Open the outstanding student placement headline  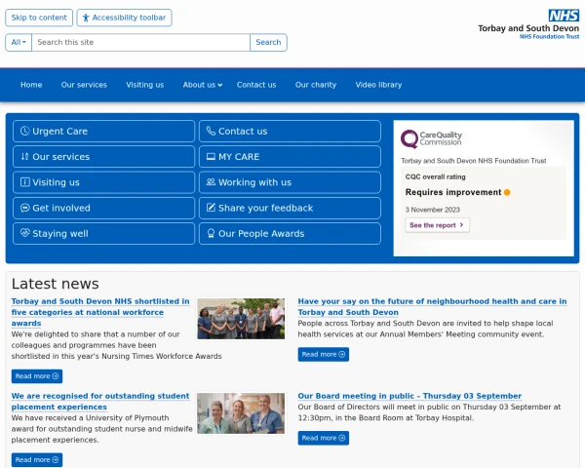[100, 401]
